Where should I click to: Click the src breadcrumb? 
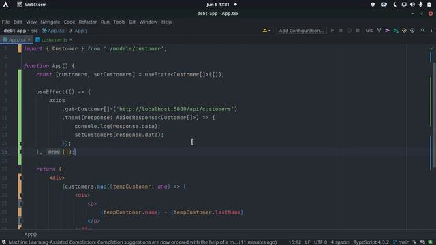pos(34,31)
